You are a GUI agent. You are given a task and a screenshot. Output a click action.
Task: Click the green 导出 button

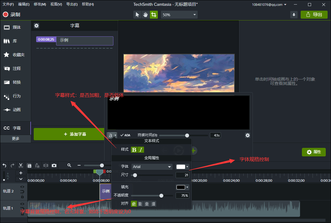pyautogui.click(x=314, y=14)
